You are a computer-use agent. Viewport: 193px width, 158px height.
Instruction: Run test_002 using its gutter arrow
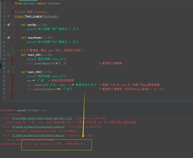click(x=9, y=72)
